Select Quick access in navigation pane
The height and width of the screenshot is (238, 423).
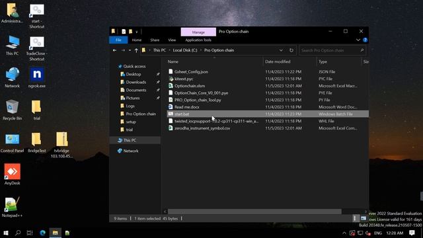click(134, 66)
